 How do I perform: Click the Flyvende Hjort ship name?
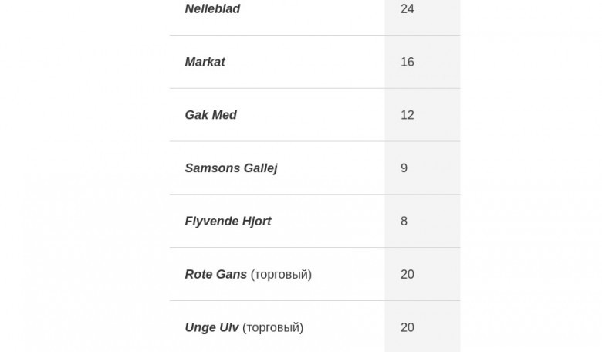[x=228, y=221]
